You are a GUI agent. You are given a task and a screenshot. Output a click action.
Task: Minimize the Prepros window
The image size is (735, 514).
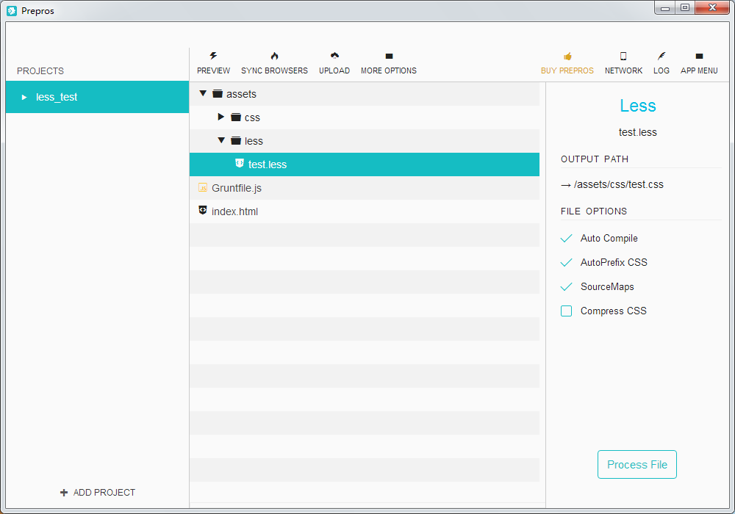tap(664, 7)
